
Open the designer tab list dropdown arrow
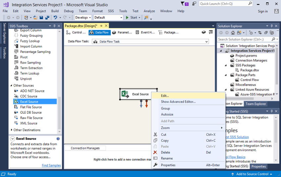[x=213, y=26]
